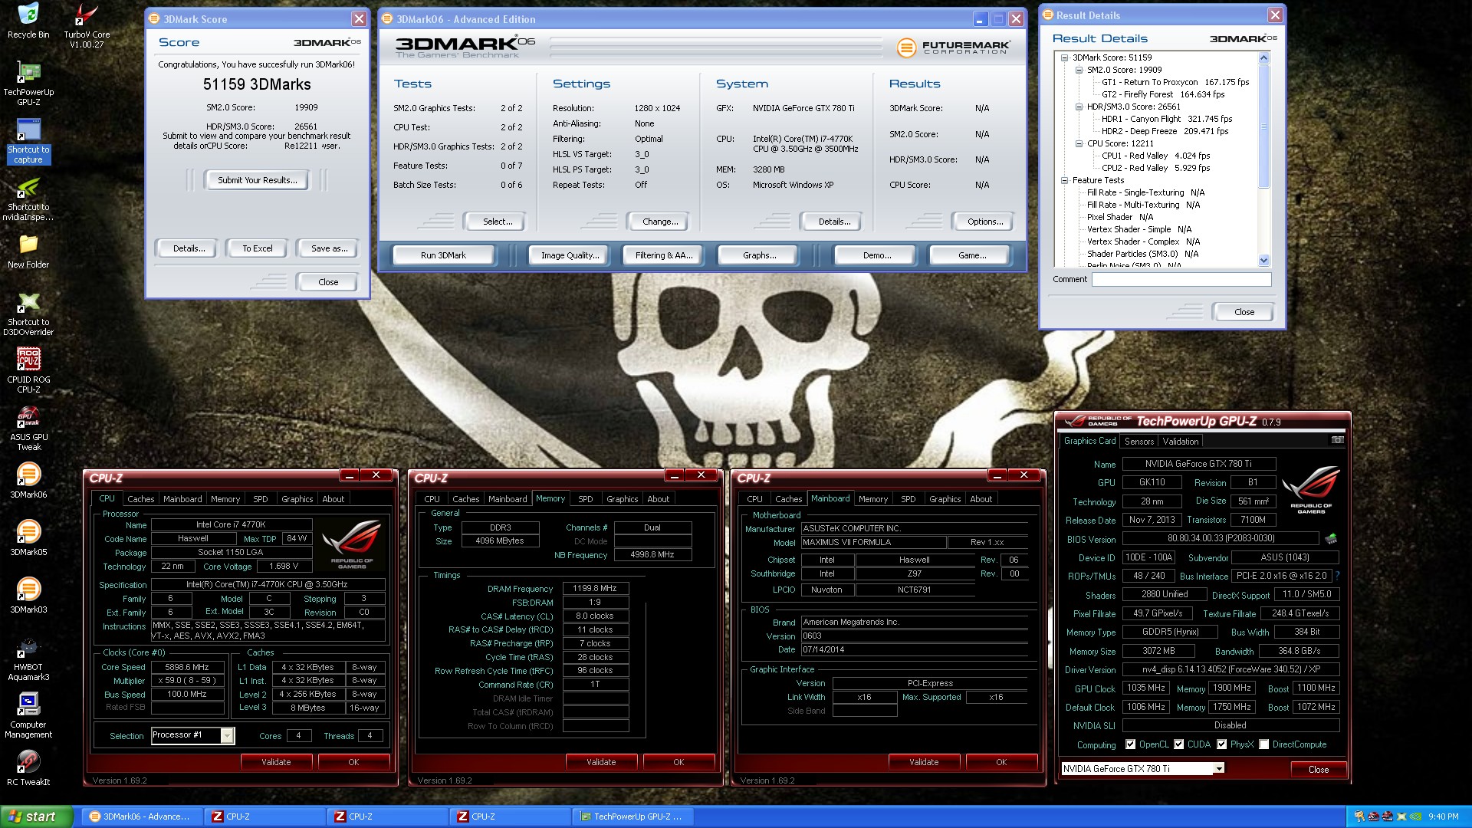Image resolution: width=1472 pixels, height=828 pixels.
Task: Open Computer Management desktop icon
Action: (x=28, y=716)
